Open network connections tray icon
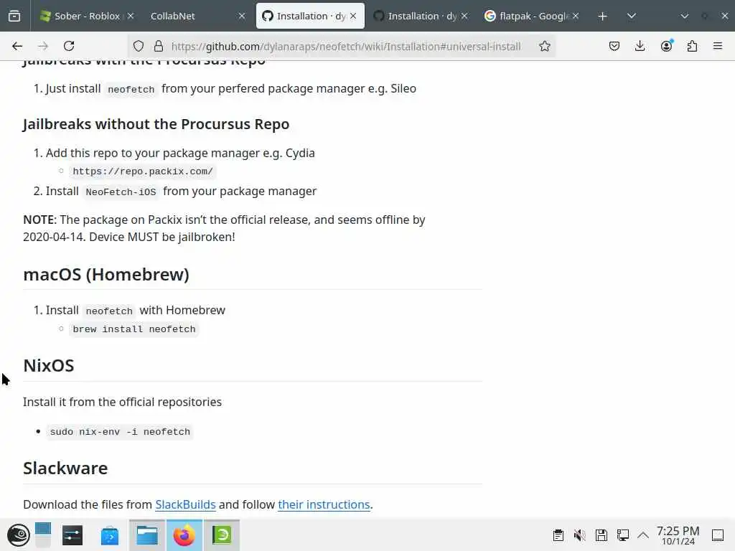Screen dimensions: 735x551 click(x=623, y=535)
